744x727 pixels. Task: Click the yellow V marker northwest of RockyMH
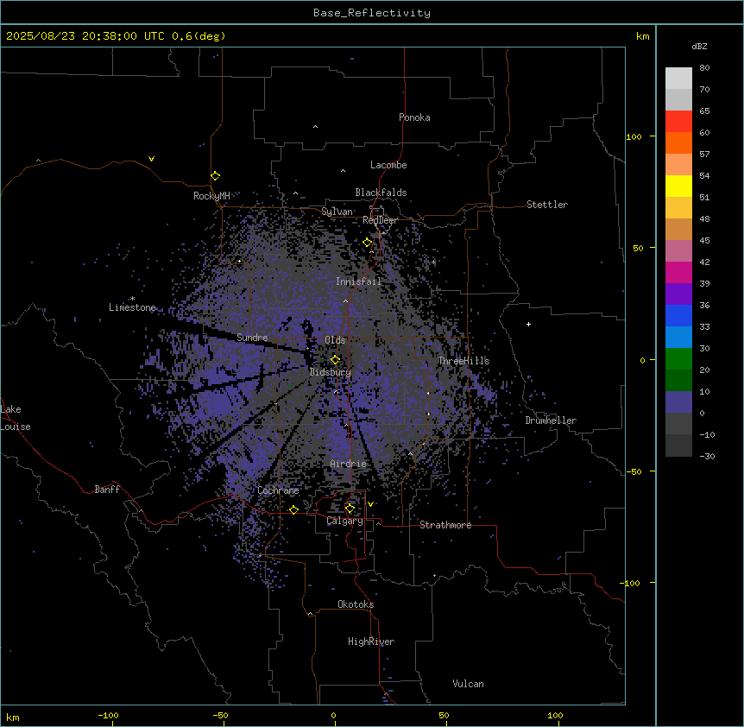tap(151, 159)
